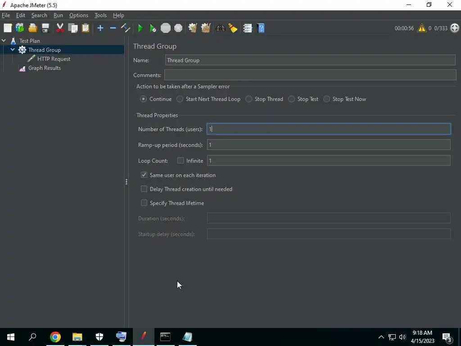
Task: Open the Edit menu
Action: (x=21, y=15)
